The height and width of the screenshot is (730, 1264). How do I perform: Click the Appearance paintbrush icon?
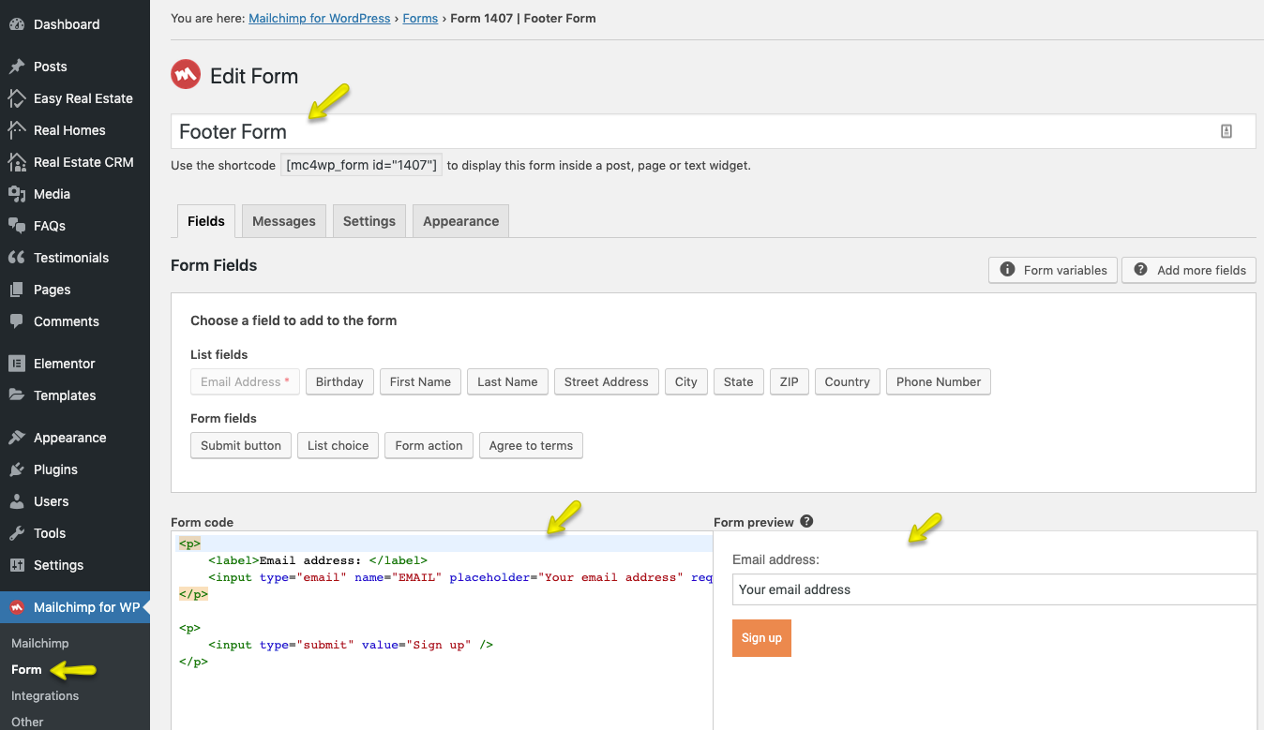click(17, 438)
